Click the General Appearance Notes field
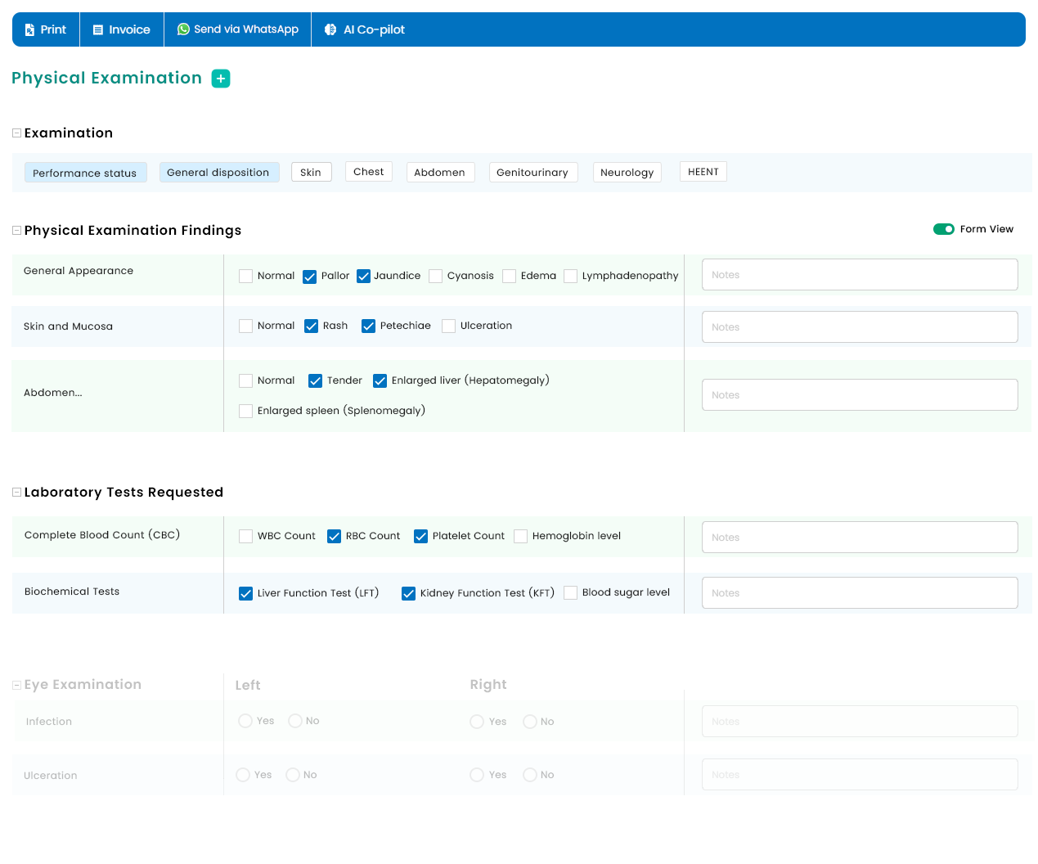The height and width of the screenshot is (864, 1038). pyautogui.click(x=860, y=275)
